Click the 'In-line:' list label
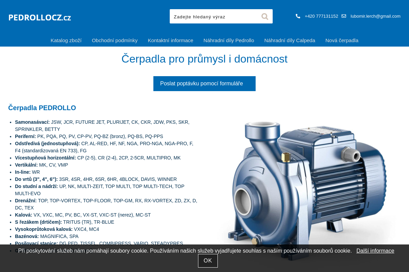Viewport: 409px width, 272px height. [23, 172]
